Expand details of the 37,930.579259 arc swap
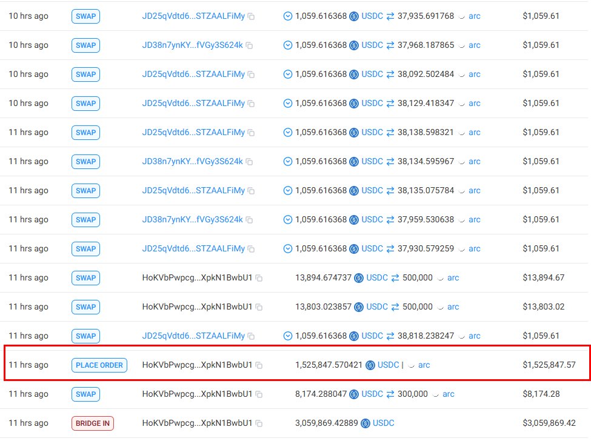 287,248
